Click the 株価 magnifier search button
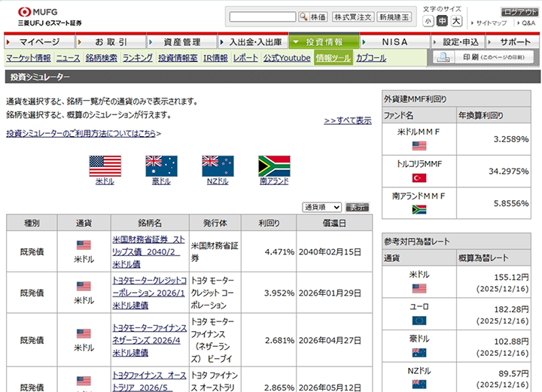Image resolution: width=542 pixels, height=392 pixels. 313,17
